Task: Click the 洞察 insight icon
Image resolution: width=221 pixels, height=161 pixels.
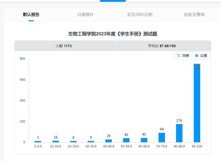Action: (179, 56)
